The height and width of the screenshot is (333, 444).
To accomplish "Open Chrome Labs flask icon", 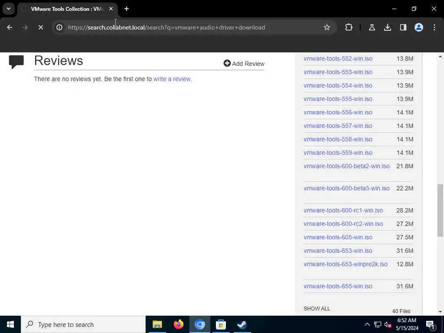I will 372,27.
